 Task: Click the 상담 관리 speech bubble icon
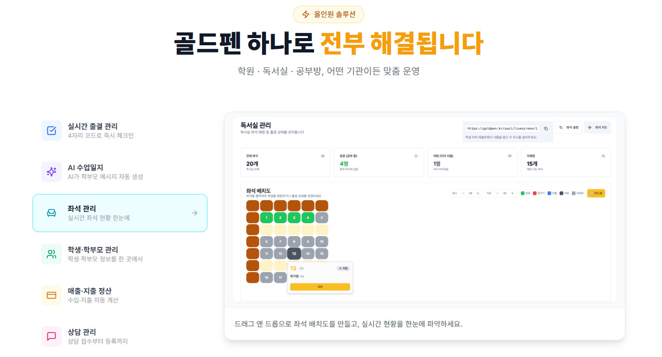click(51, 335)
